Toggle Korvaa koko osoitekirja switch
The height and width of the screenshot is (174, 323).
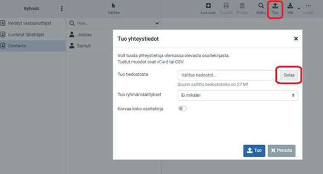(182, 109)
